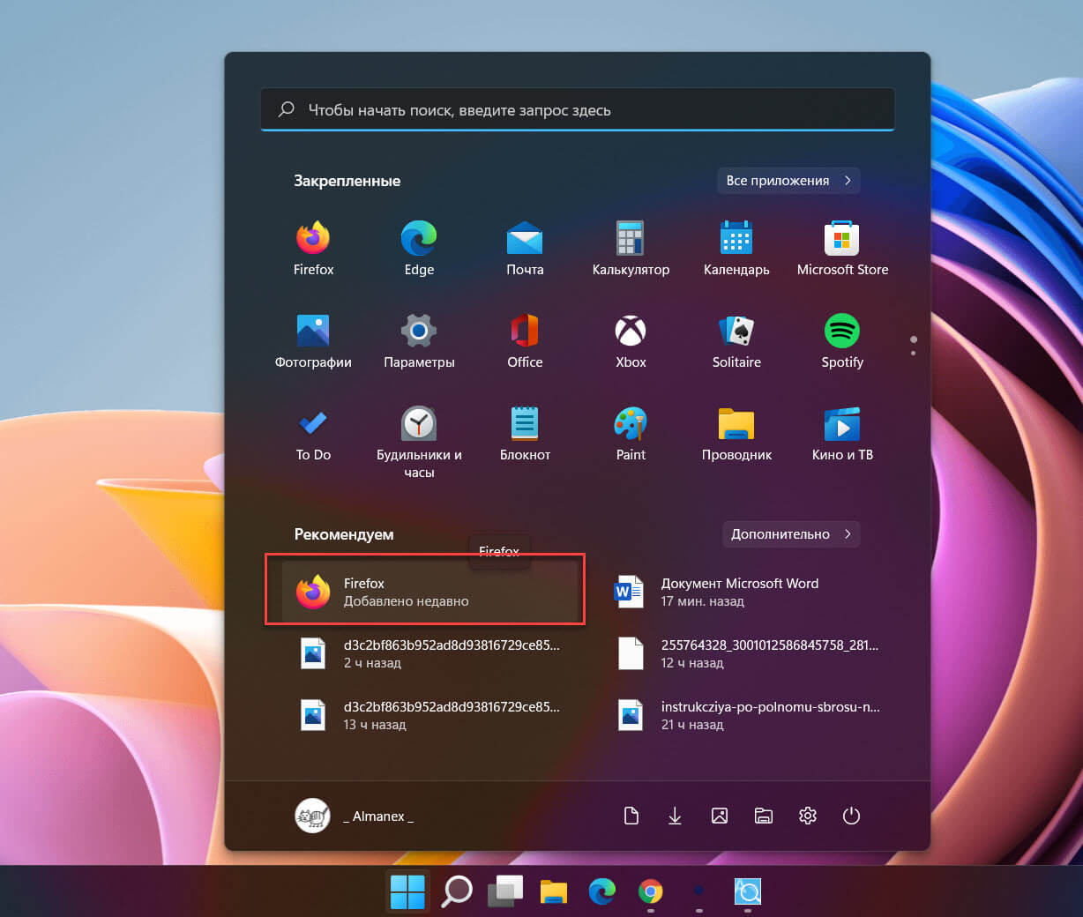Focus the start menu search field
Viewport: 1083px width, 917px height.
578,109
